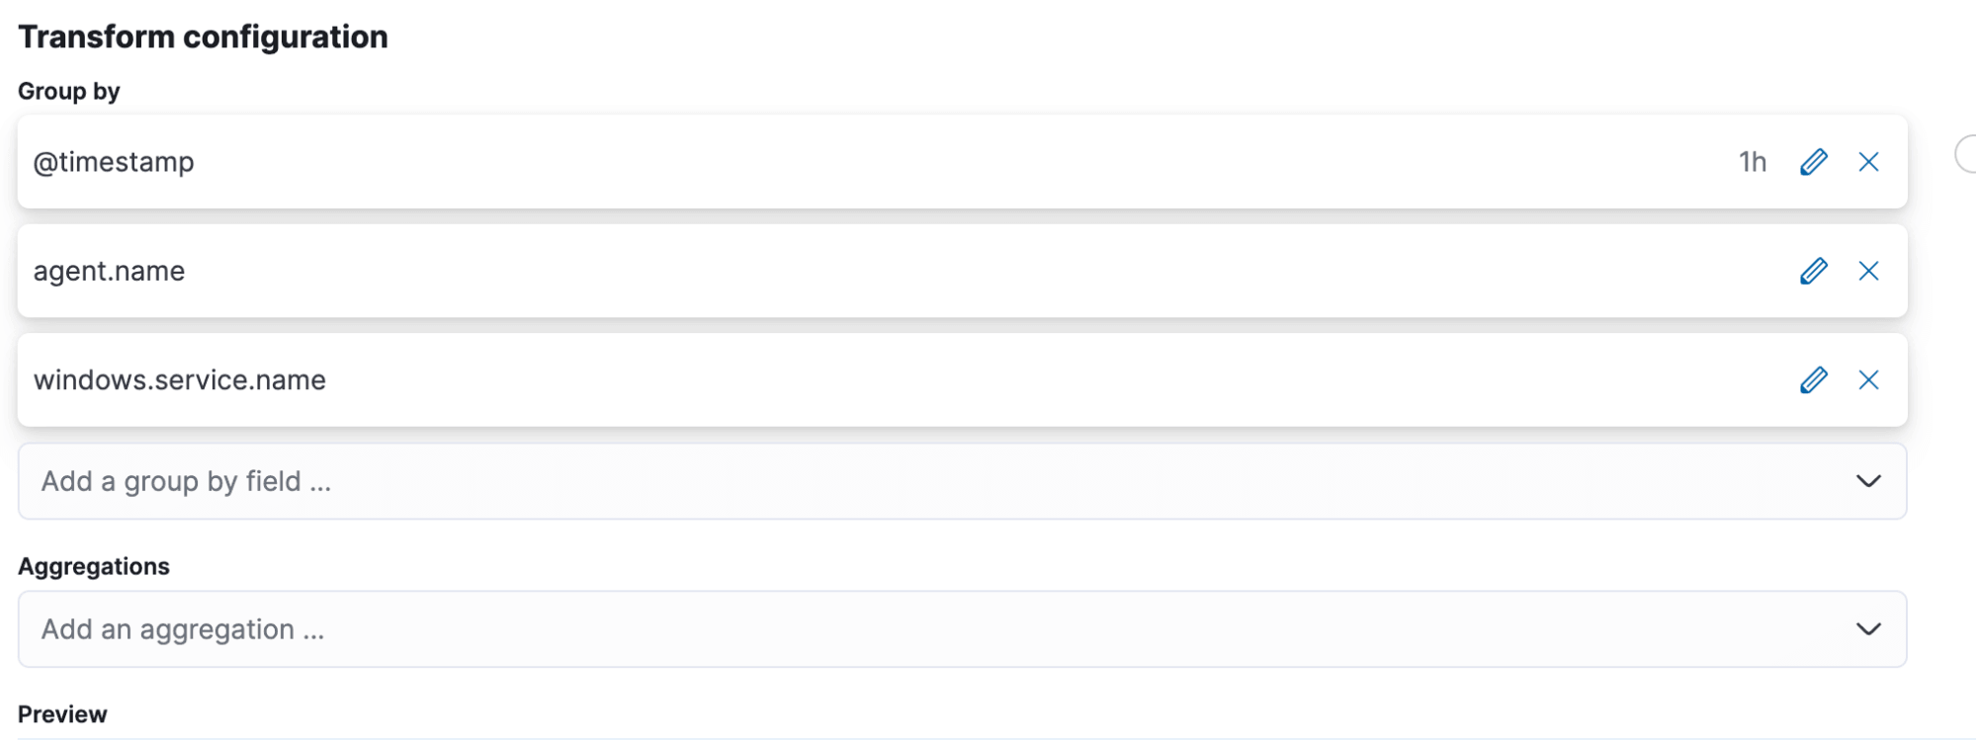
Task: Click the agent.name field name text
Action: point(109,271)
